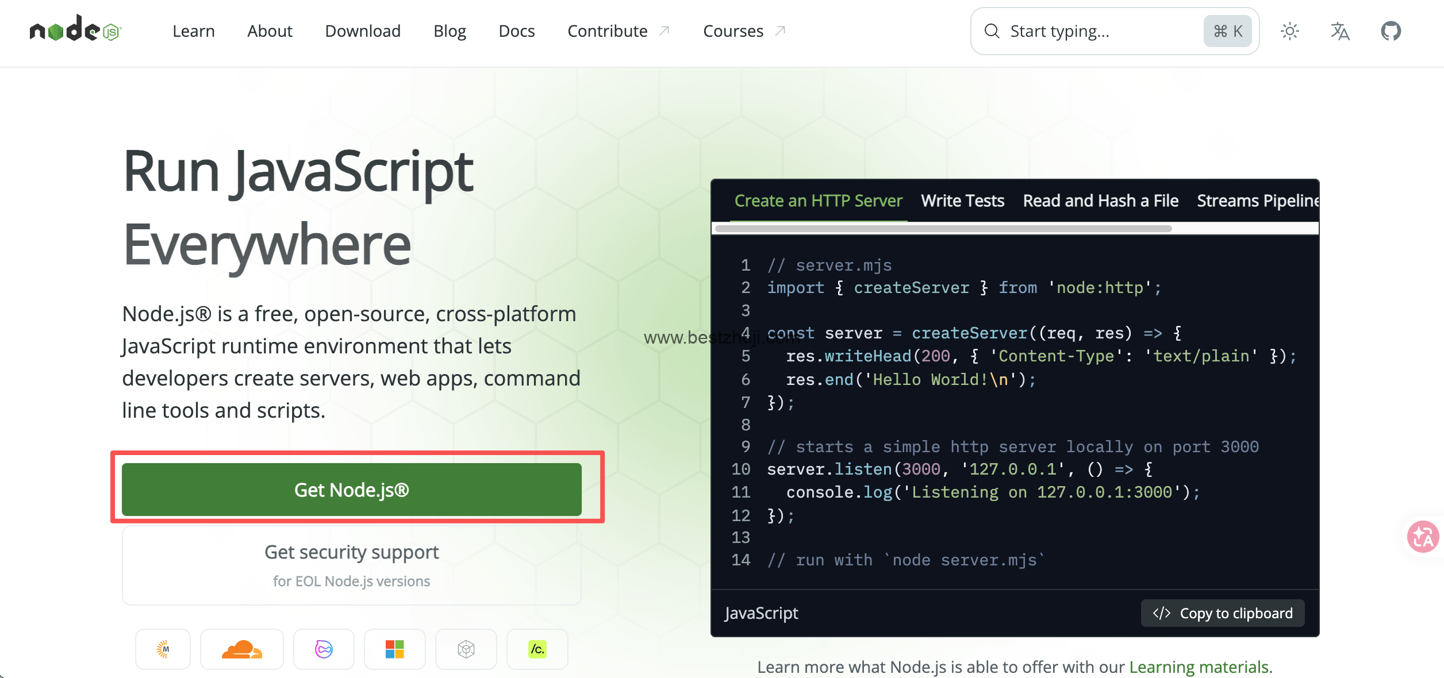Click the Node.js logo in the header
The image size is (1444, 678).
click(x=75, y=29)
